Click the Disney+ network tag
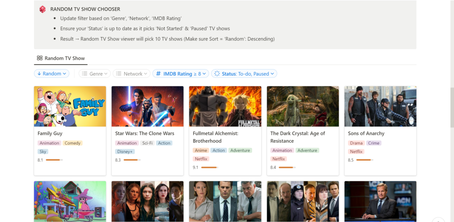This screenshot has height=222, width=454. click(x=125, y=152)
